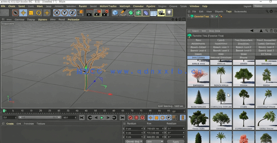Record active objects keyframe button
Viewport: 277px width, 143px height.
[131, 118]
